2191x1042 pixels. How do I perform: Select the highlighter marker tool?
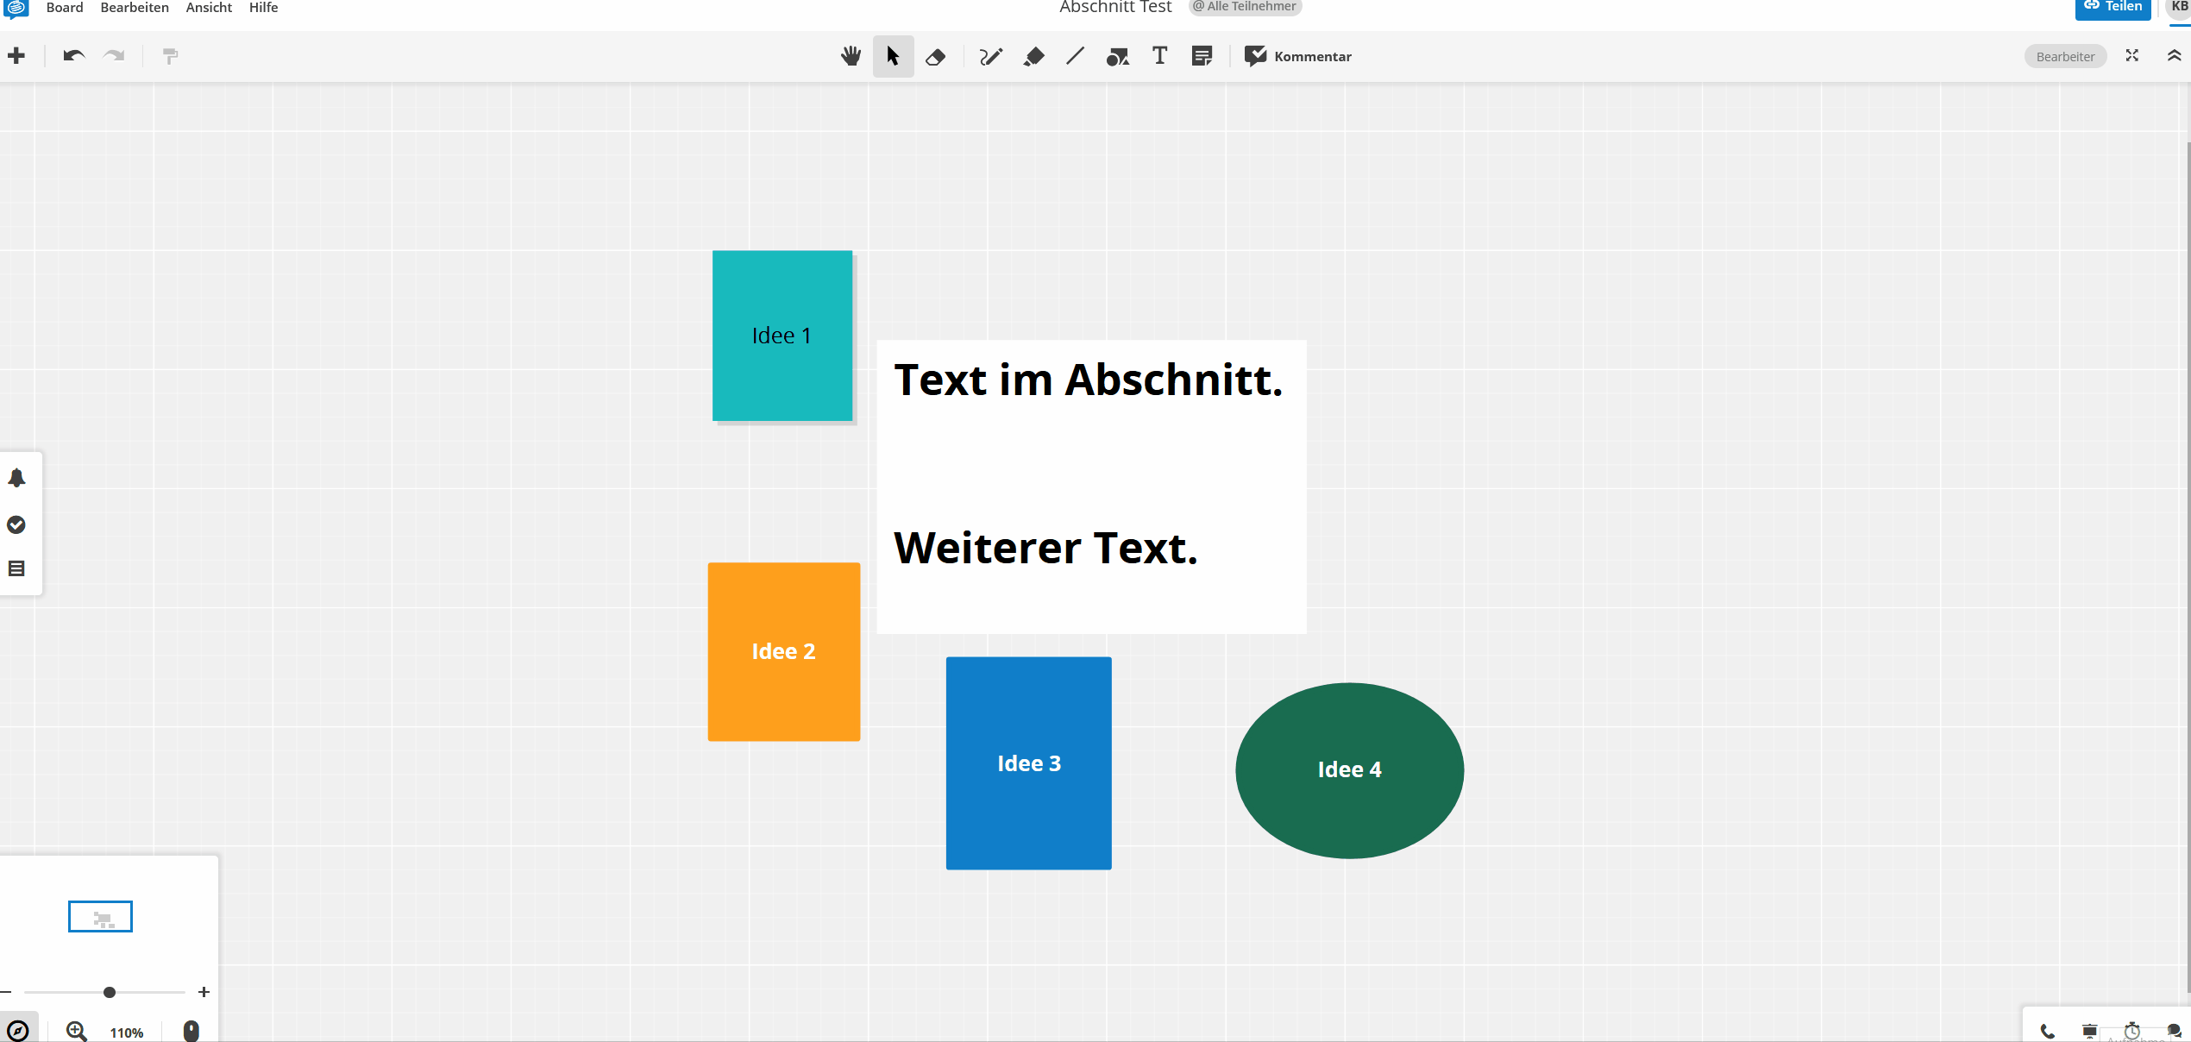tap(1033, 57)
